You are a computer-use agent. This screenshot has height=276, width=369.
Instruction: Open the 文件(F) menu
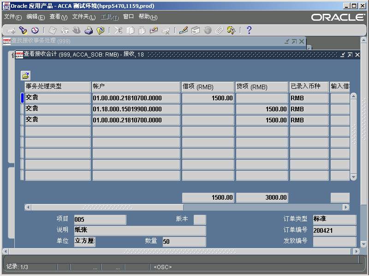[13, 17]
